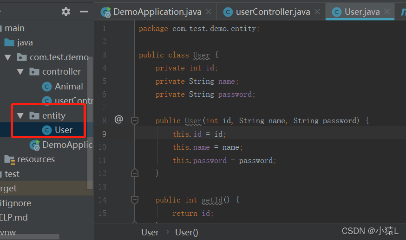Click the controller package folder icon
Screen dimensions: 406x240
pos(34,71)
